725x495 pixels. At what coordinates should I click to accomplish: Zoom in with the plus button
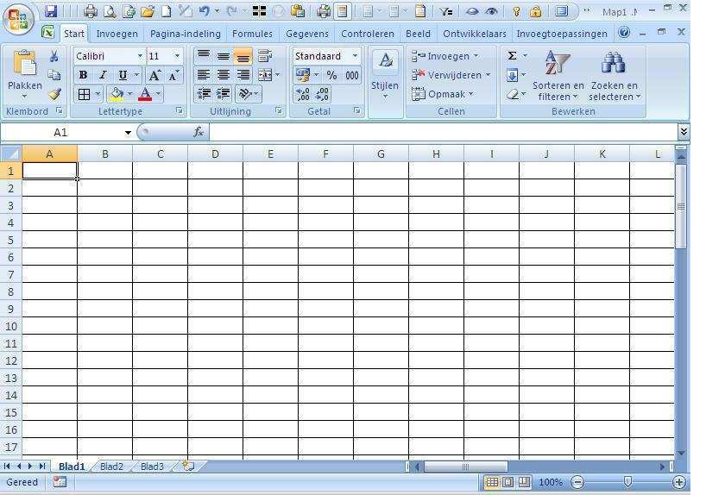pyautogui.click(x=678, y=483)
